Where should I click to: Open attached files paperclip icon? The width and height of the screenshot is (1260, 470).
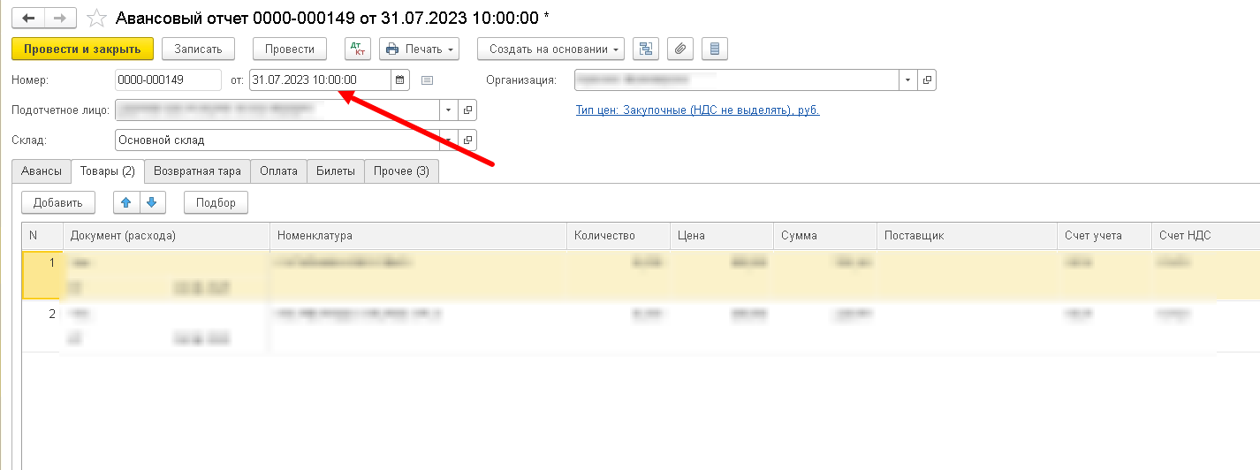pyautogui.click(x=679, y=49)
